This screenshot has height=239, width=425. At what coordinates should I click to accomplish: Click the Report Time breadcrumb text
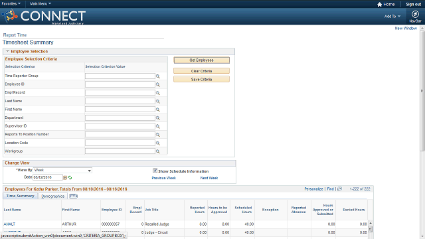pos(15,35)
